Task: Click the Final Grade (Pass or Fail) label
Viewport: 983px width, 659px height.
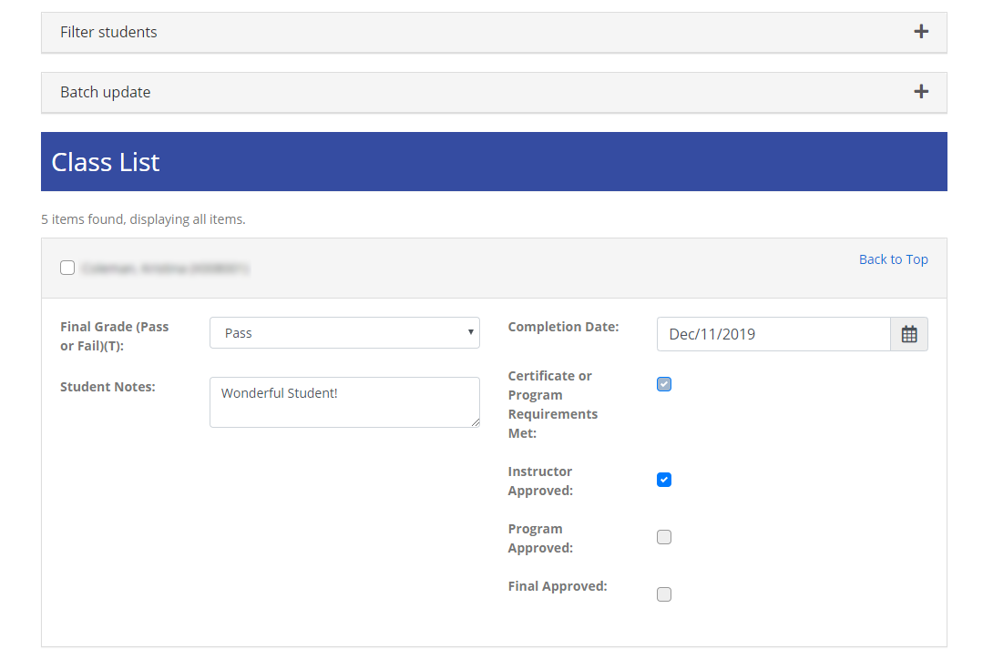Action: coord(115,336)
